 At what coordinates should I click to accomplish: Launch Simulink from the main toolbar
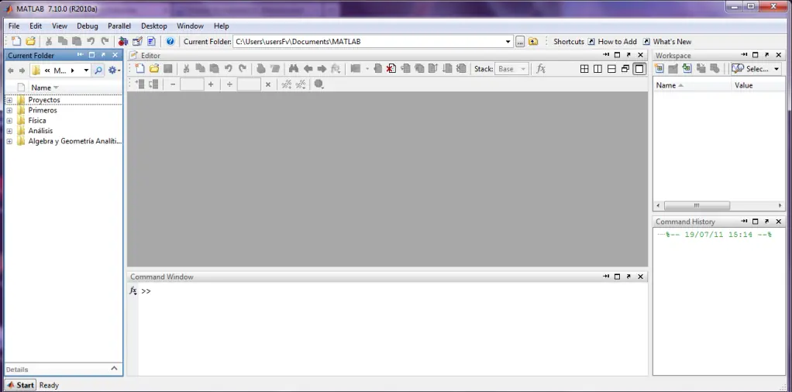click(x=123, y=41)
